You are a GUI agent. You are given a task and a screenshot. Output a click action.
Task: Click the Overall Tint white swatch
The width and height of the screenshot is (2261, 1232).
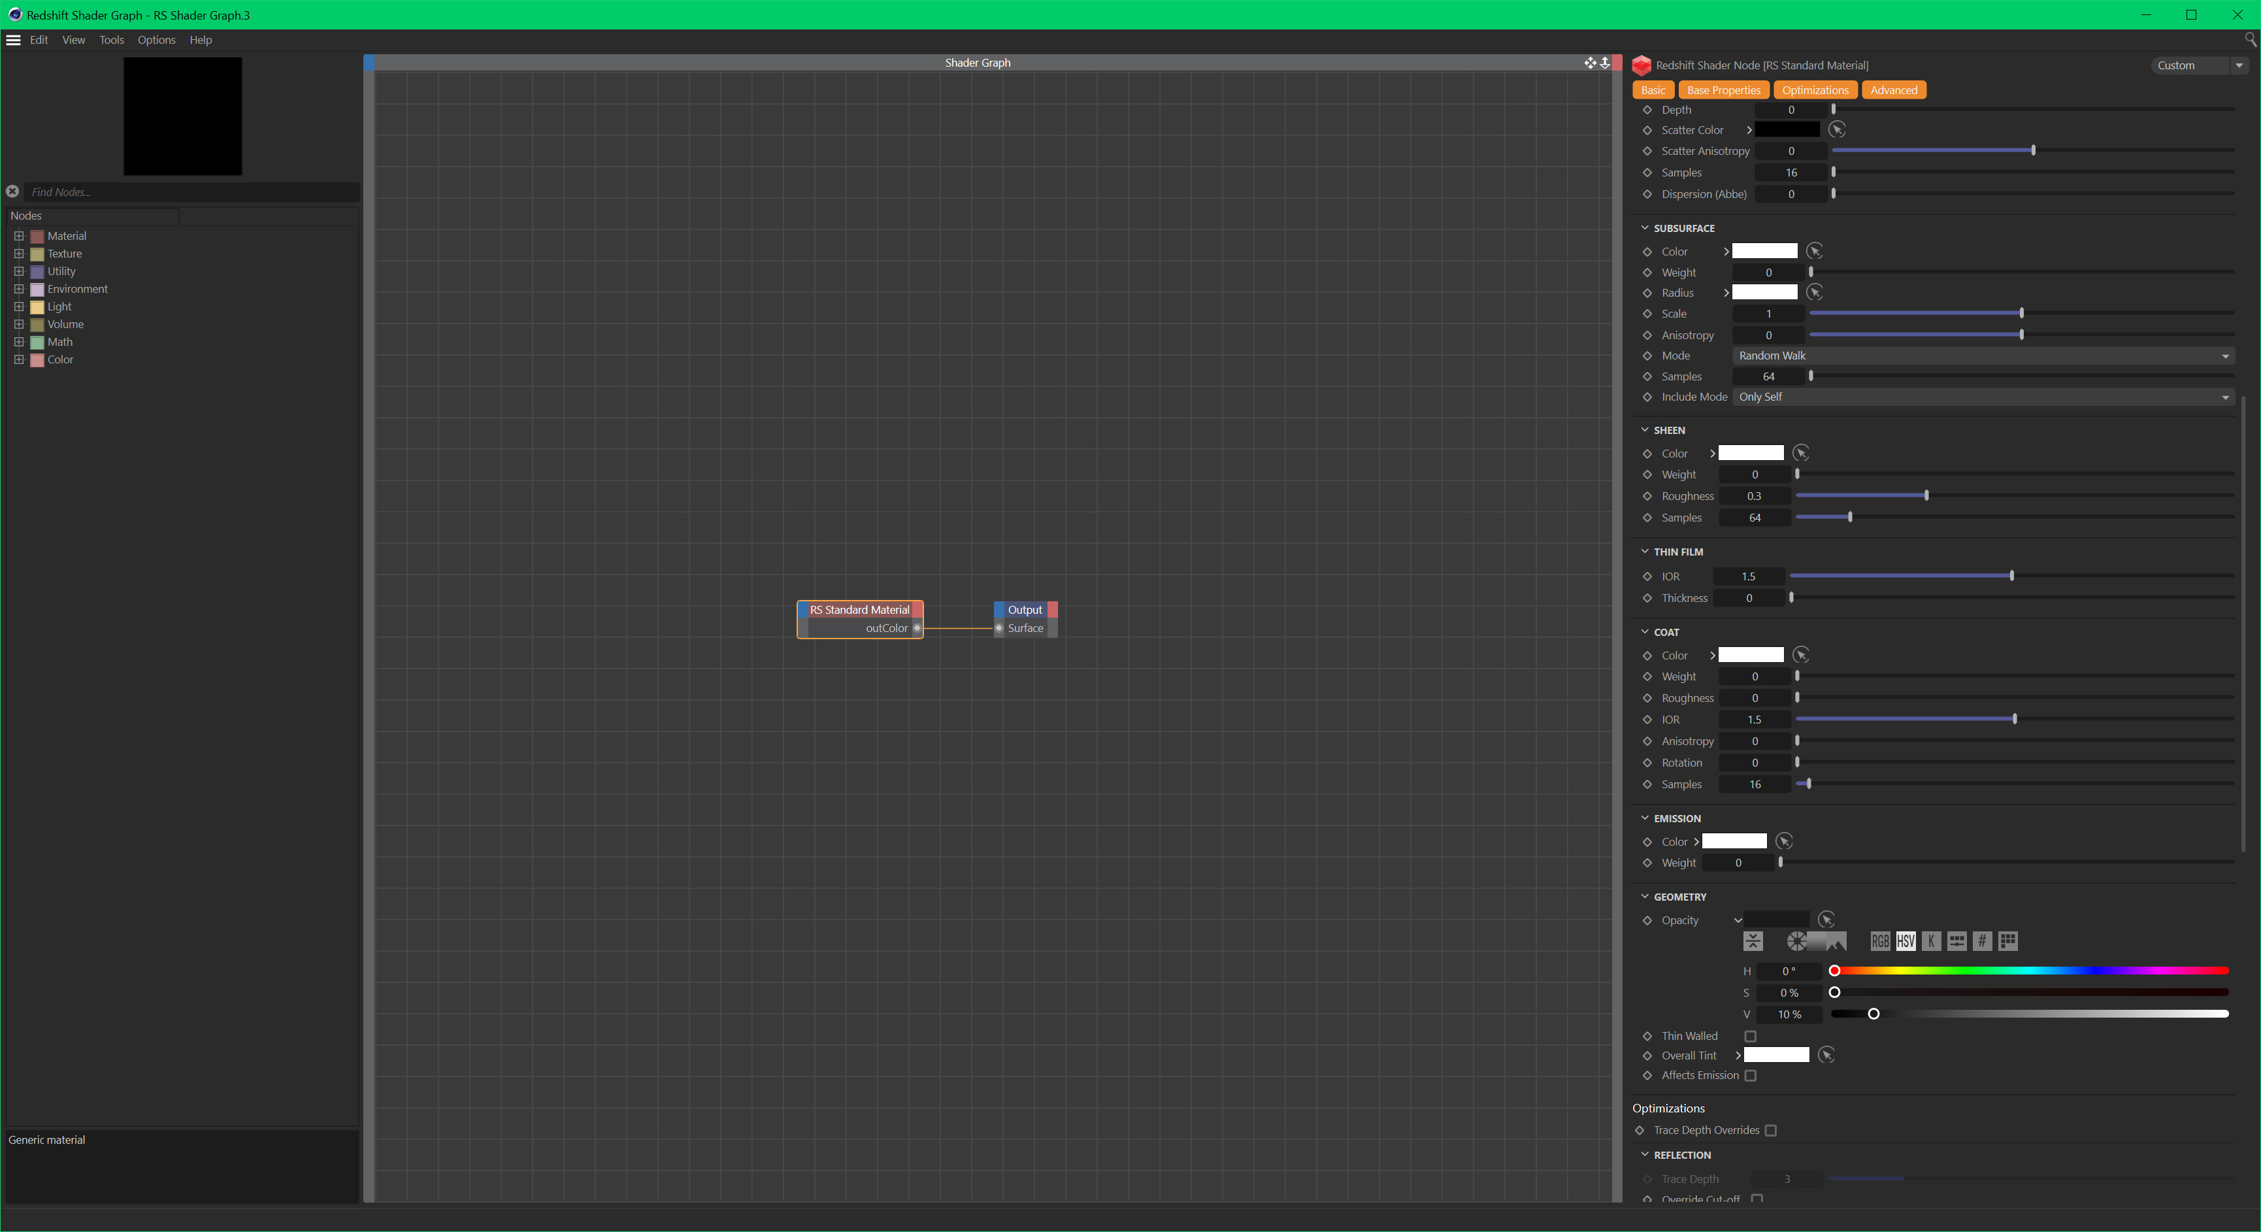pos(1777,1055)
